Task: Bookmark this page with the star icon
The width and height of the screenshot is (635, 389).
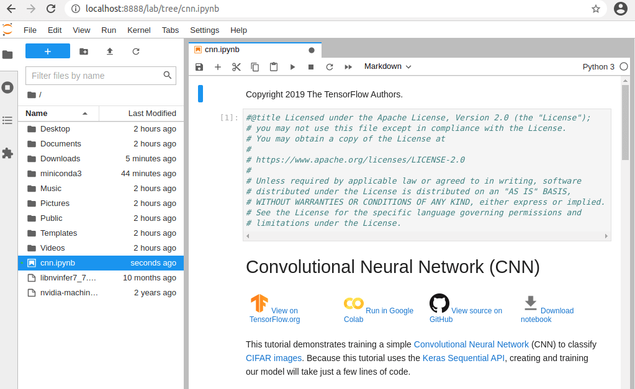Action: click(595, 9)
